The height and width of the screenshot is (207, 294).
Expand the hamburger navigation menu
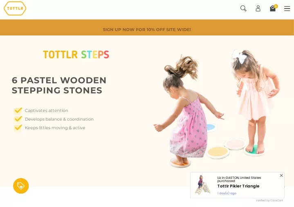click(x=287, y=9)
